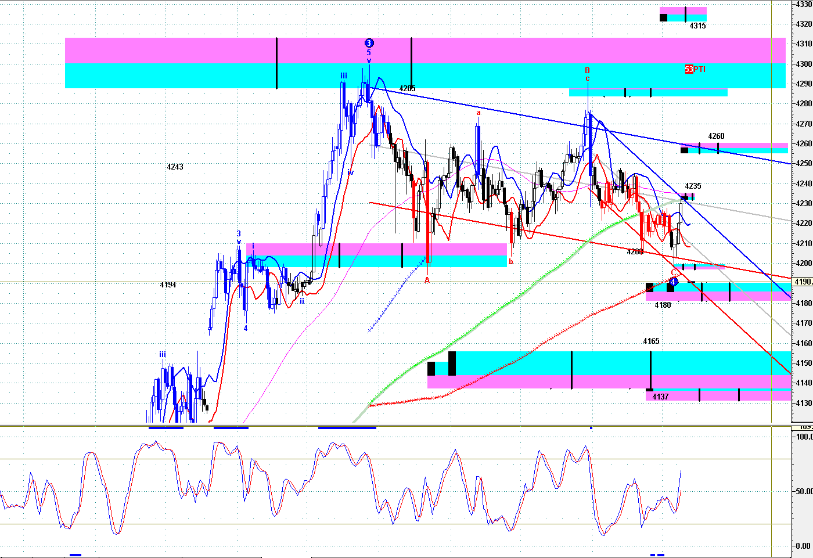Image resolution: width=813 pixels, height=558 pixels.
Task: Select the circled blue wave 4 marker
Action: tap(673, 282)
